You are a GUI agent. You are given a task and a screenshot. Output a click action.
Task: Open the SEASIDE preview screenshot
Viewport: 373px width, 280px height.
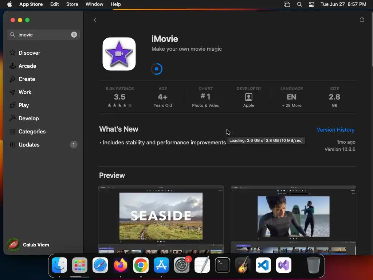(161, 219)
